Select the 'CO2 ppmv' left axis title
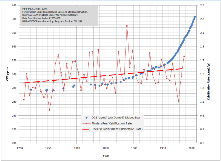 click(8, 74)
